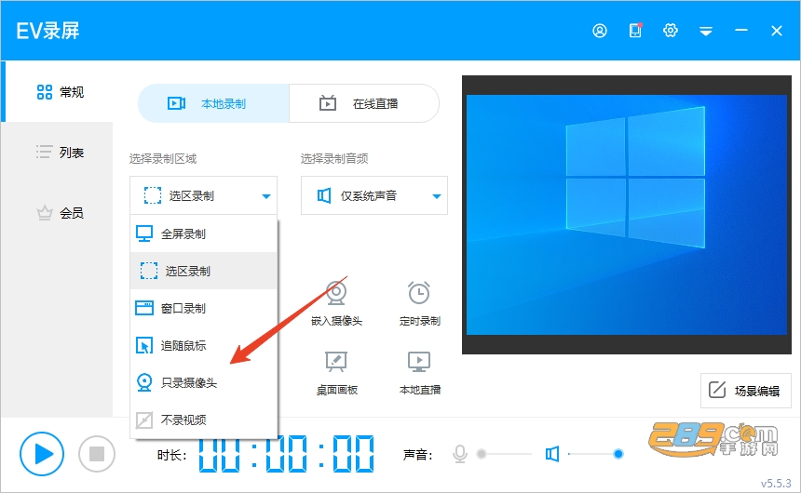Click the 定时录制 alarm clock icon
This screenshot has height=493, width=801.
(419, 293)
